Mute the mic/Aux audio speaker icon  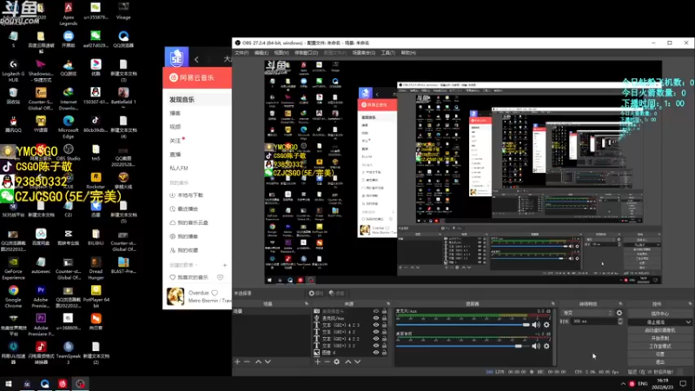click(536, 325)
